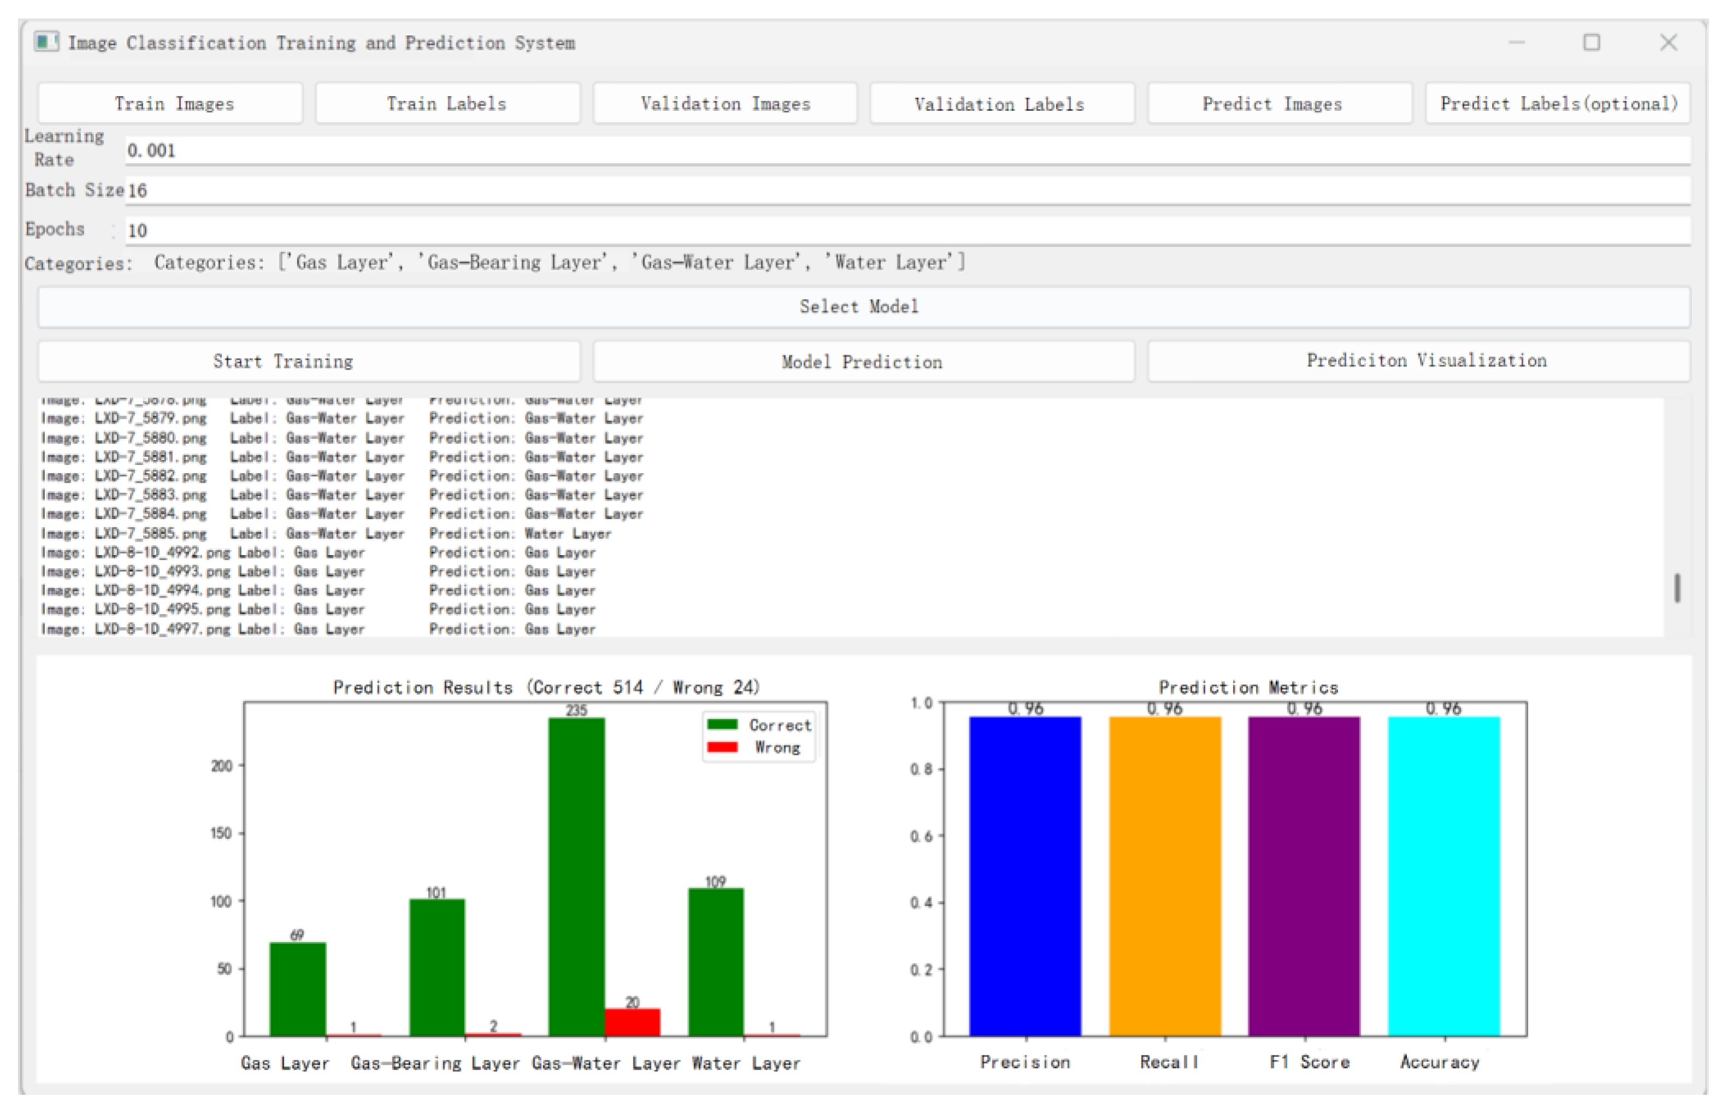1728x1115 pixels.
Task: Click the cyan Accuracy bar
Action: tap(1443, 876)
